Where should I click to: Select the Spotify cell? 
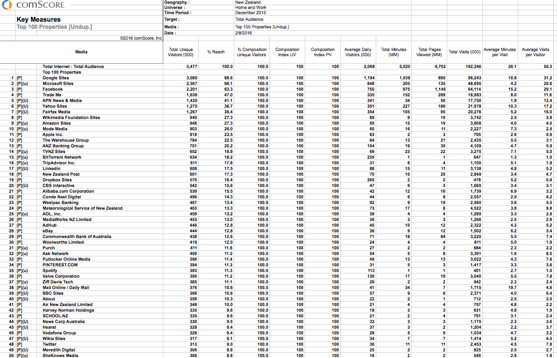(50, 271)
